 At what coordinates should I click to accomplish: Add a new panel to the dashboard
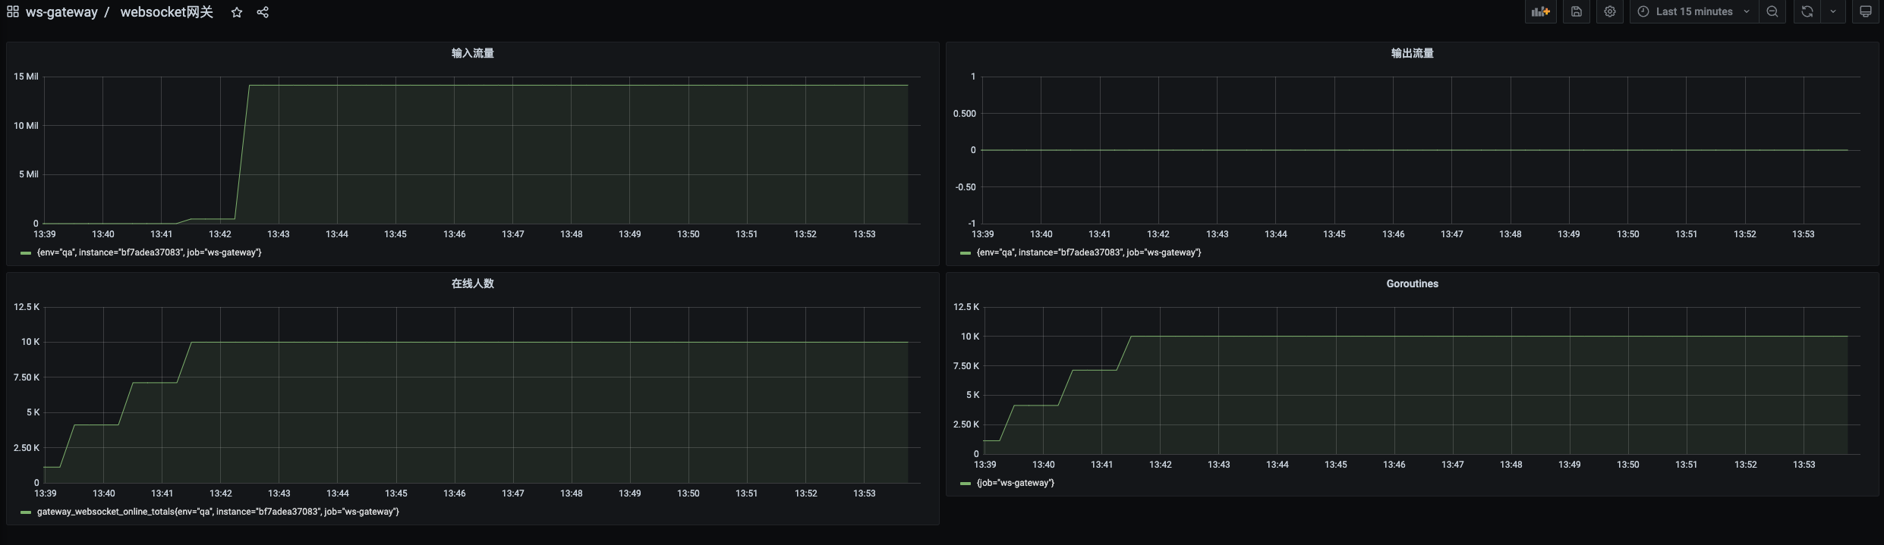click(1540, 11)
